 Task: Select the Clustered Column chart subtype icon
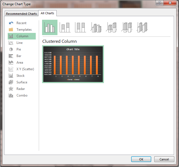point(50,27)
